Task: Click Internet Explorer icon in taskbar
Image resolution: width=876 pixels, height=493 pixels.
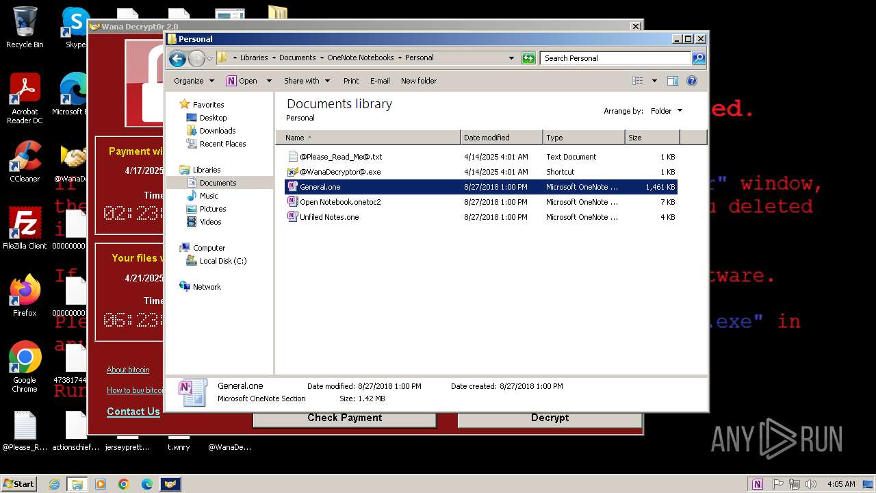Action: click(55, 484)
